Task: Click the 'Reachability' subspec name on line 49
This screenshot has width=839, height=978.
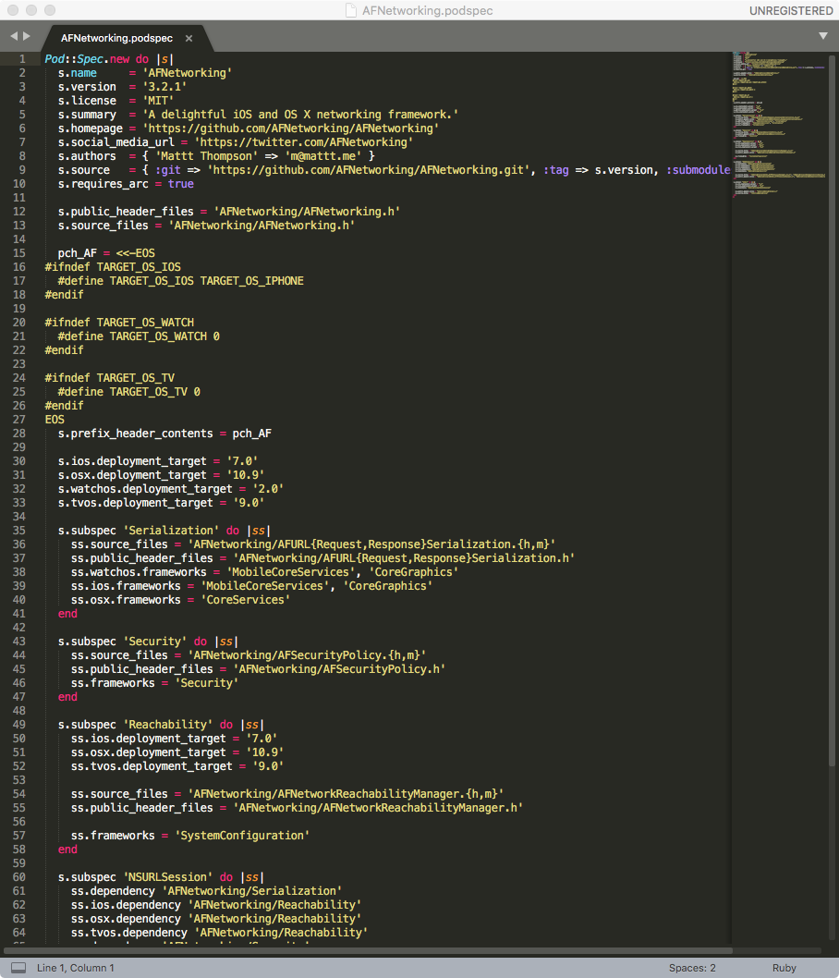Action: coord(167,725)
